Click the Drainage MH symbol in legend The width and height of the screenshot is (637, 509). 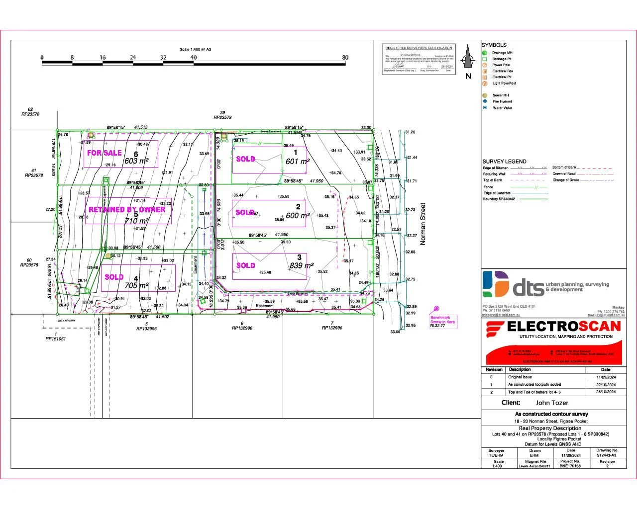(x=484, y=53)
